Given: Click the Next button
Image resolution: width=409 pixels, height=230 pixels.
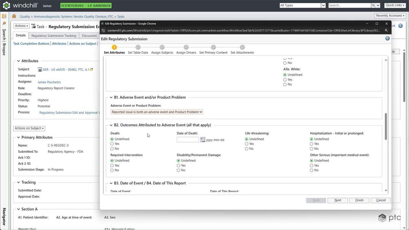Looking at the screenshot, I should (338, 200).
